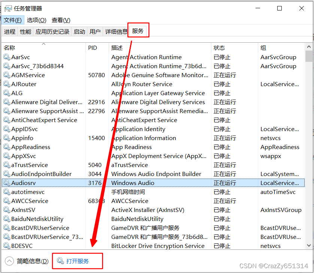Screen dimensions: 314x273
Task: Click the gear icon beside BcastDVRUserService
Action: 7,228
